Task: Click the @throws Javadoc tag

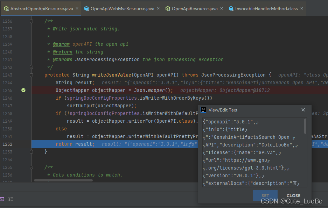Action: click(x=63, y=59)
